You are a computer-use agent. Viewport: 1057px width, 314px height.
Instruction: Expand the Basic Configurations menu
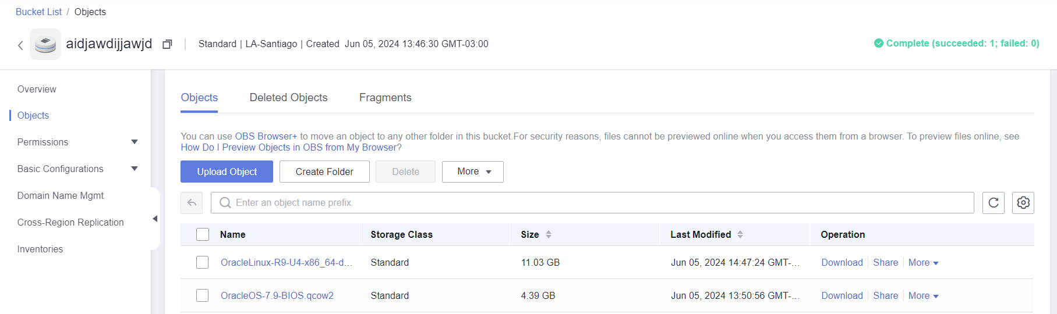135,169
